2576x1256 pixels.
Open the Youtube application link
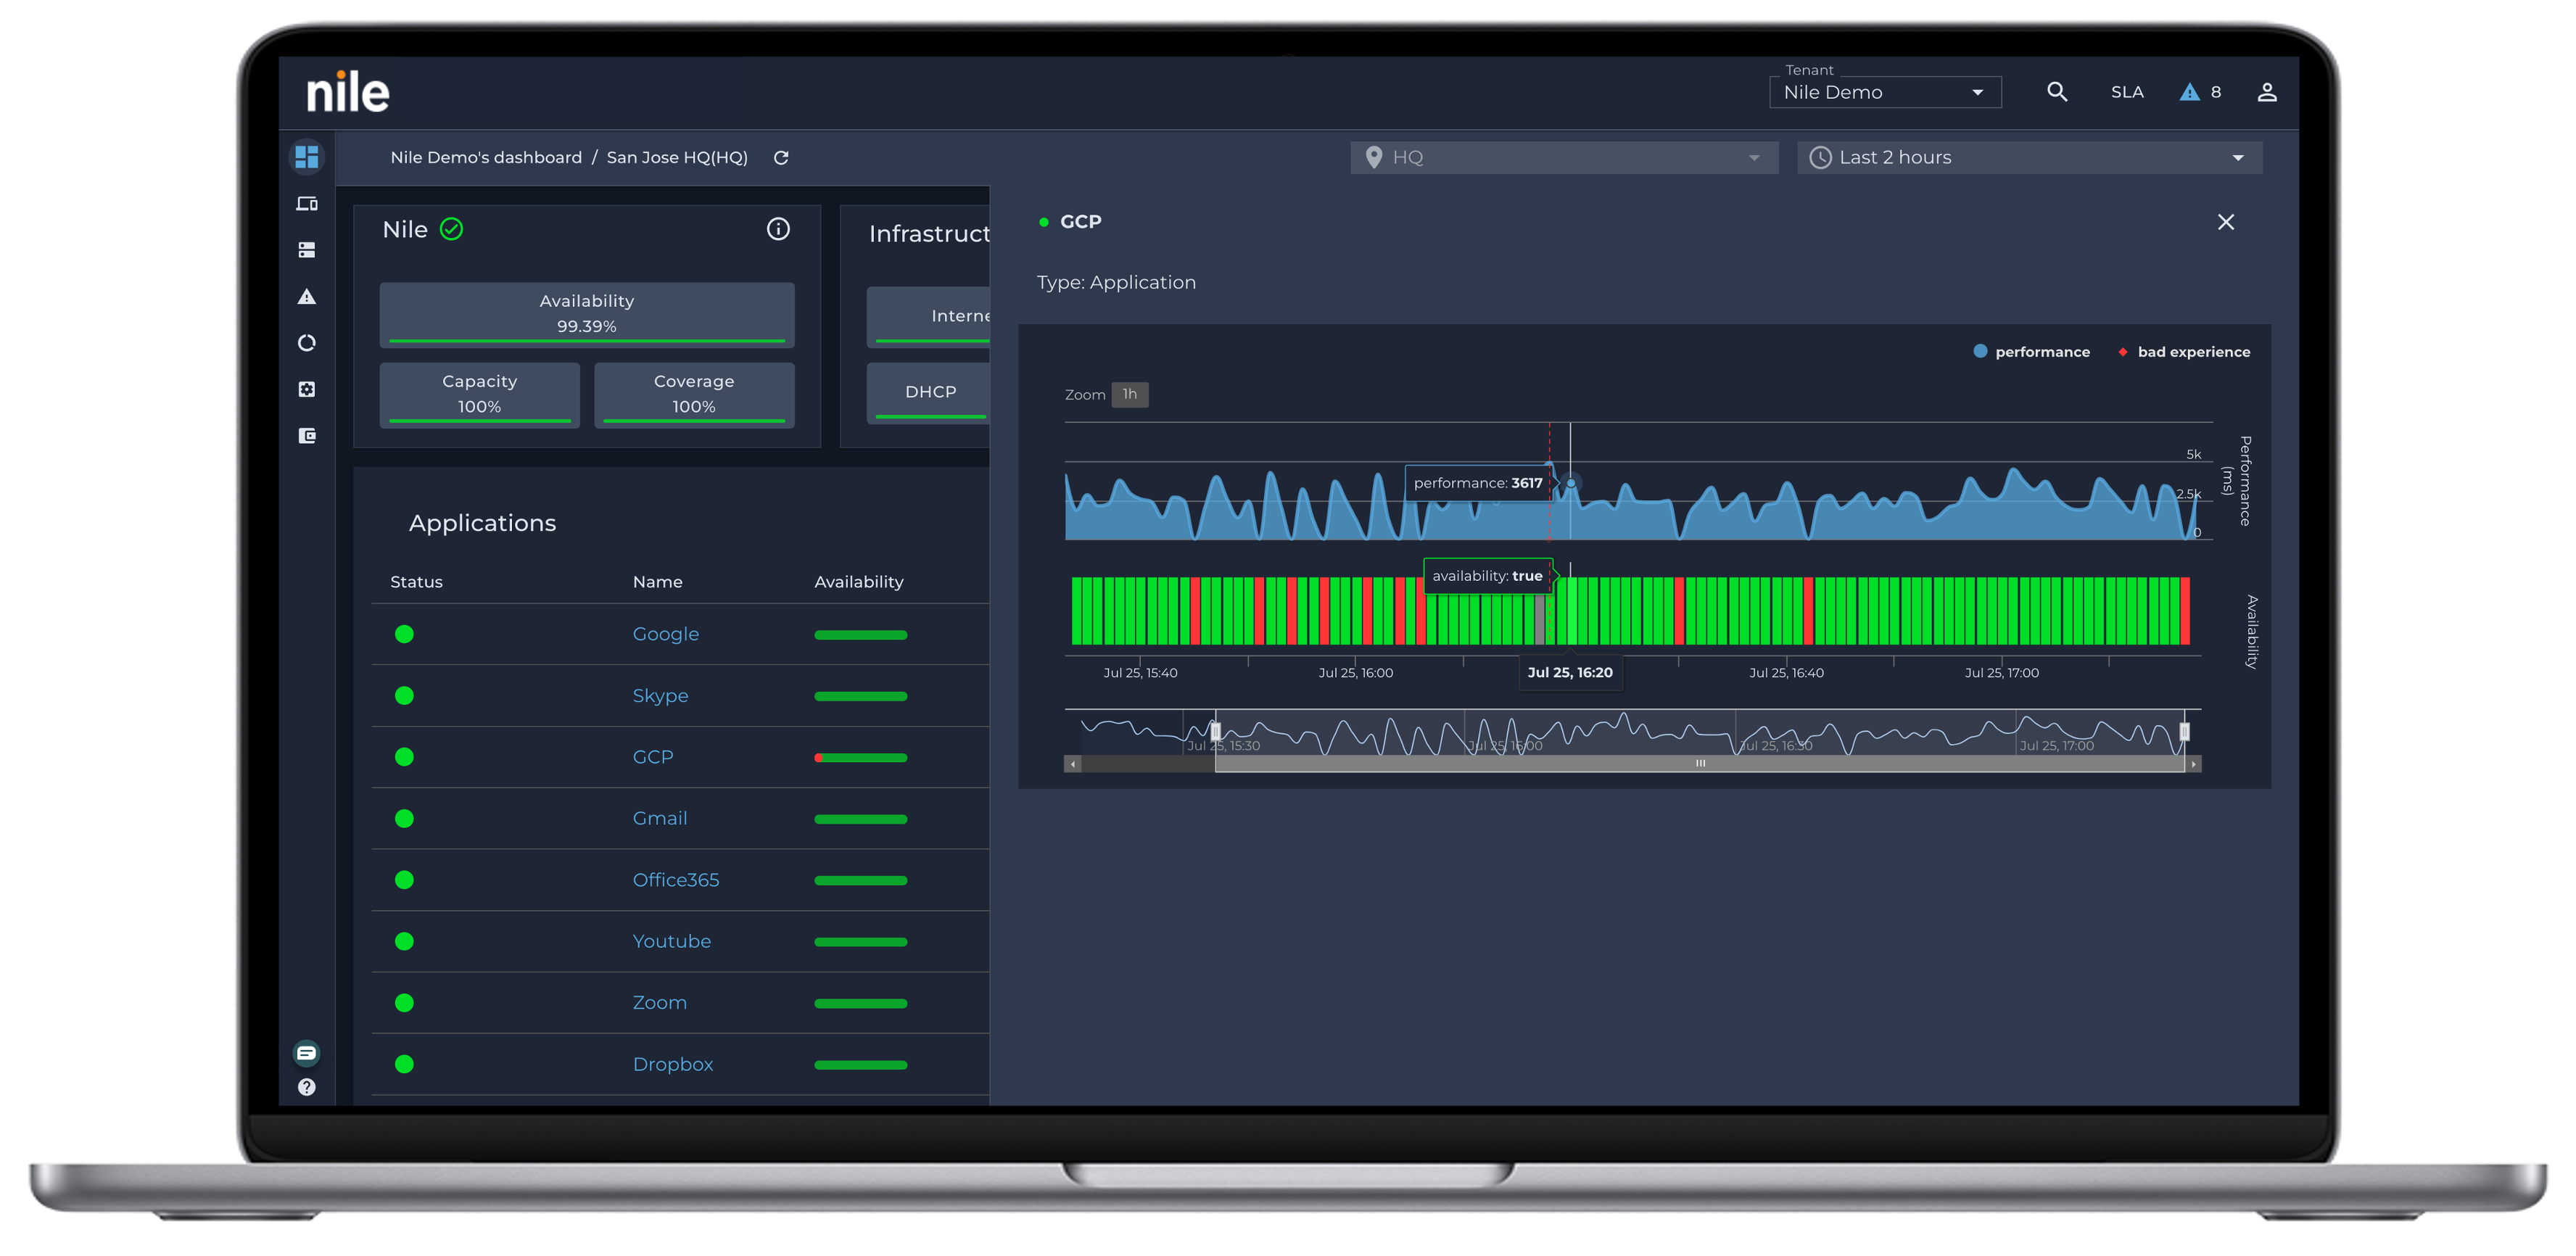(671, 942)
